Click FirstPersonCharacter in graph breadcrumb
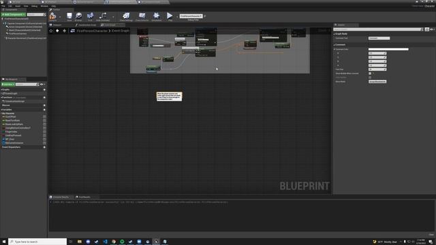The height and width of the screenshot is (245, 436). [92, 31]
